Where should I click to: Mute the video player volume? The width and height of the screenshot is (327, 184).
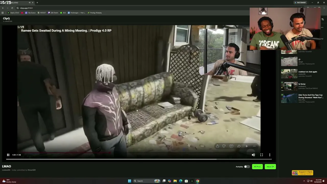253,155
